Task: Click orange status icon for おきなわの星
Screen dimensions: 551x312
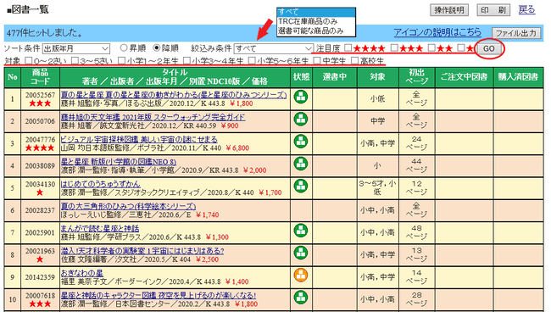Action: coord(300,275)
